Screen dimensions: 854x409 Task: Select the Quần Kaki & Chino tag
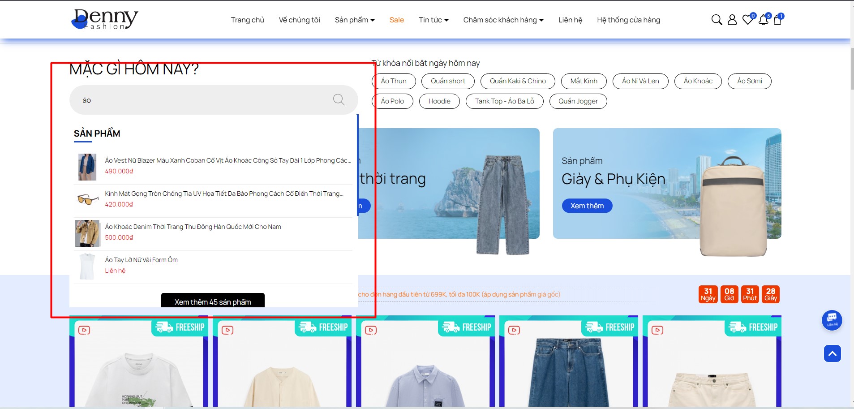[518, 81]
